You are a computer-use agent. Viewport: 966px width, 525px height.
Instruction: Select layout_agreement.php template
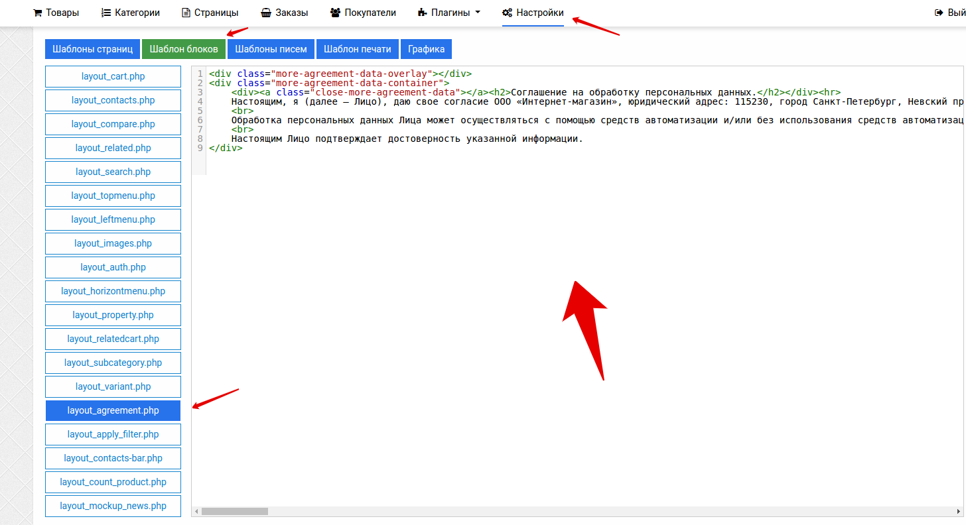pos(113,410)
